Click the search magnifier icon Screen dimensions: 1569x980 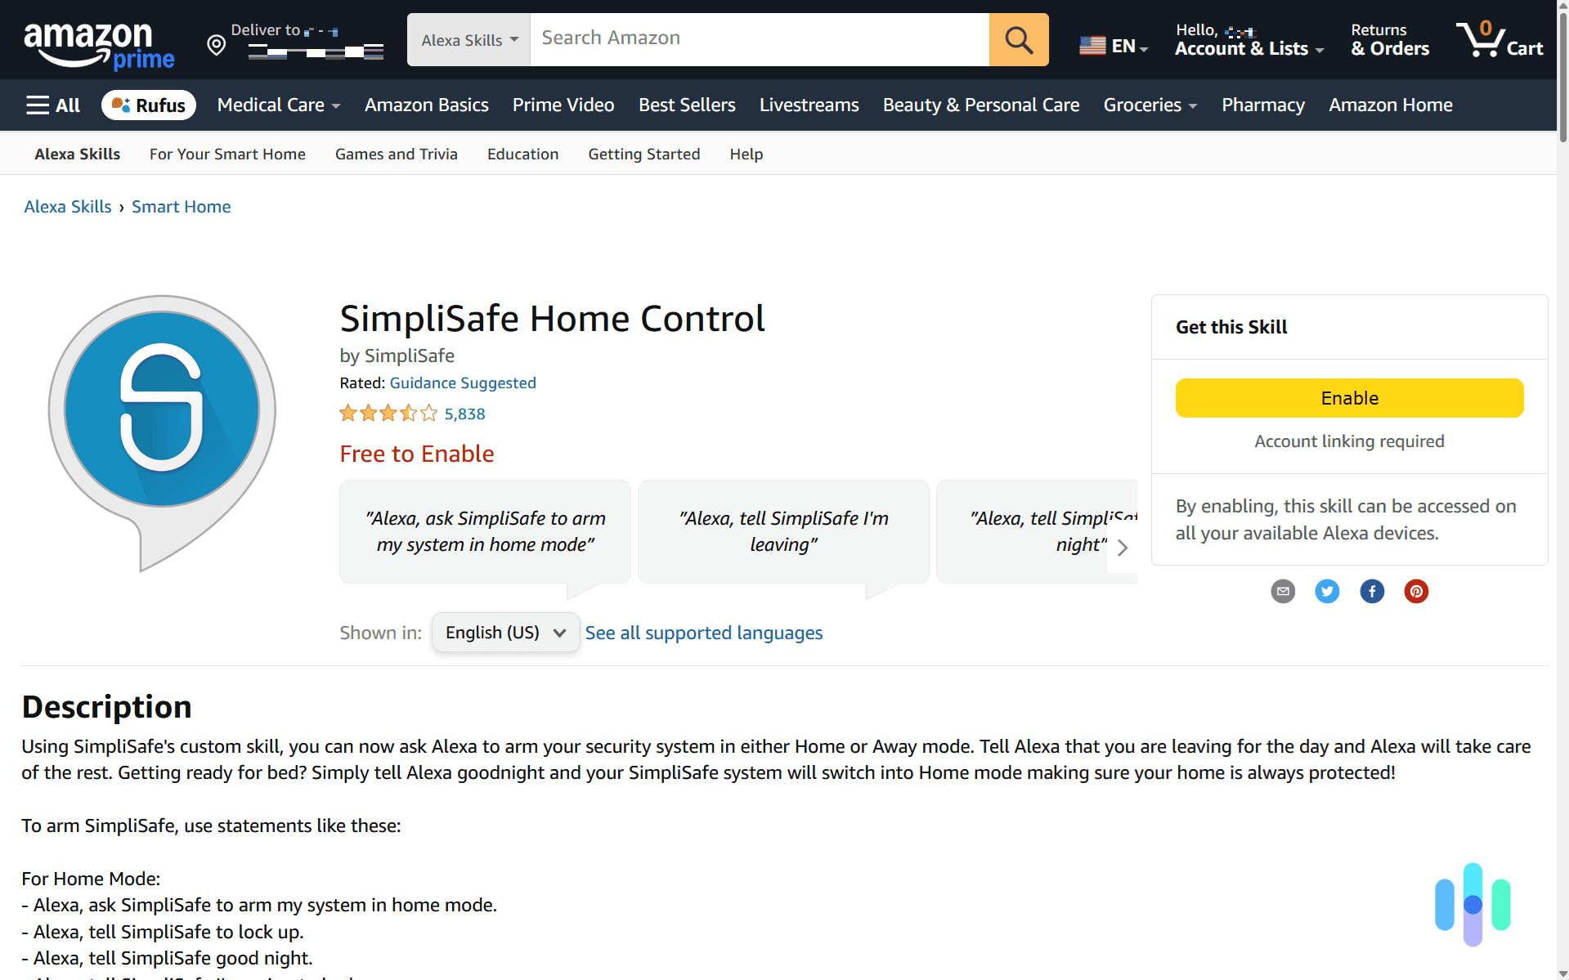click(x=1018, y=39)
